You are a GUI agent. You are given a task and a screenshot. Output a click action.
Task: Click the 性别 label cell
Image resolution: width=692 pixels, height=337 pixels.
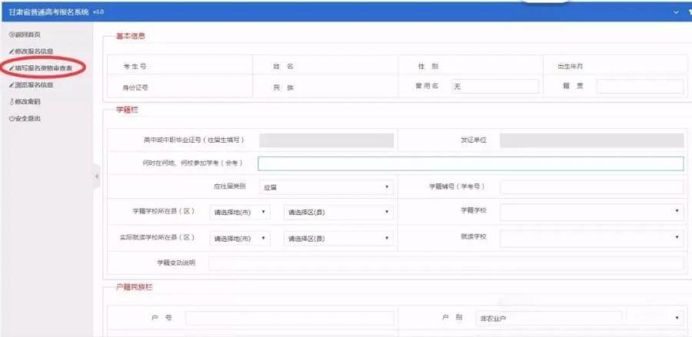click(x=428, y=67)
